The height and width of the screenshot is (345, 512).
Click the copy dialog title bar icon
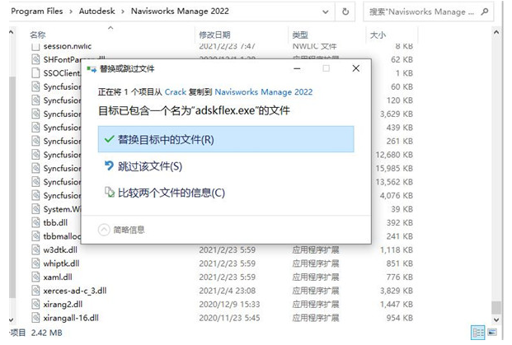pyautogui.click(x=92, y=69)
